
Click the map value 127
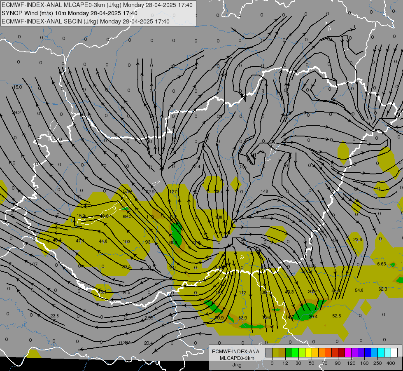point(173,192)
